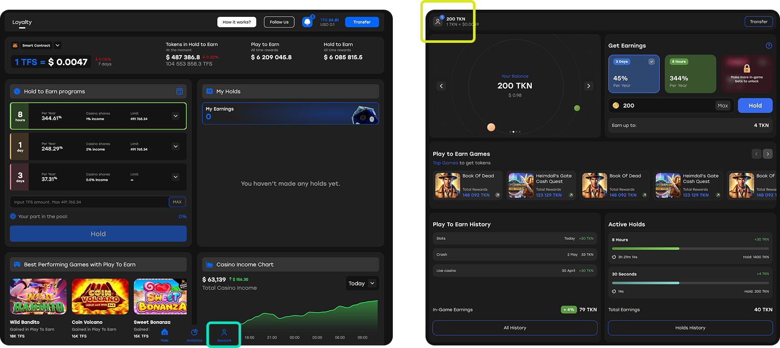Viewport: 780px width, 348px height.
Task: Open the Smart Contract dropdown
Action: (57, 45)
